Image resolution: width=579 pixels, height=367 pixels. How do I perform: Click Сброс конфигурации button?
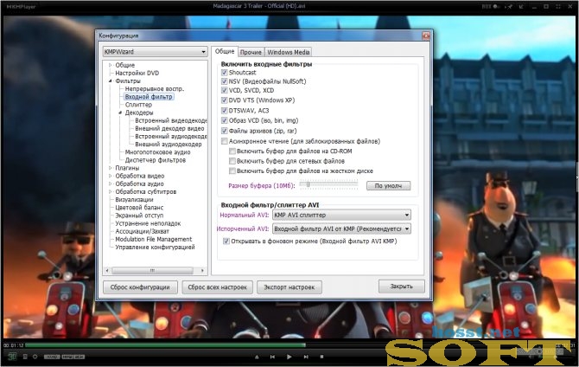(x=140, y=287)
